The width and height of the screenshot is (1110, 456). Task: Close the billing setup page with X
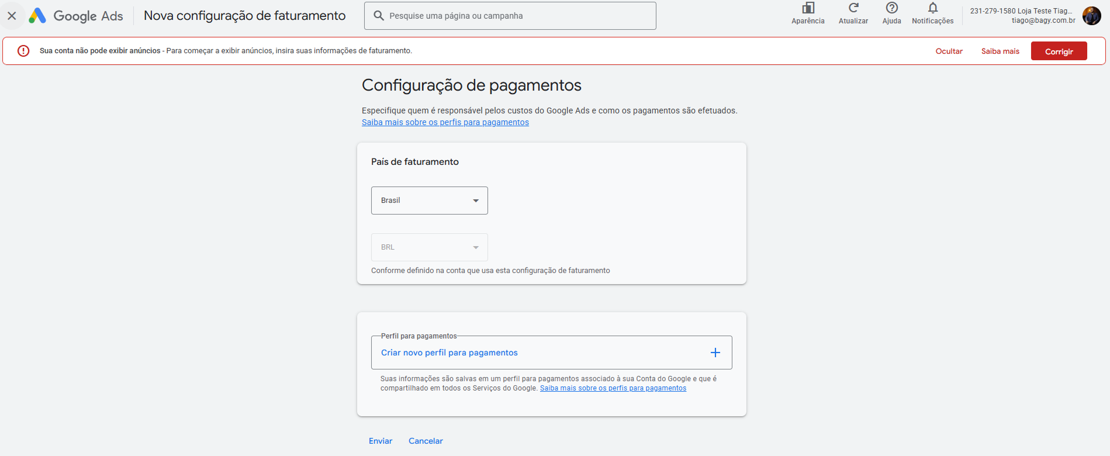click(x=12, y=16)
